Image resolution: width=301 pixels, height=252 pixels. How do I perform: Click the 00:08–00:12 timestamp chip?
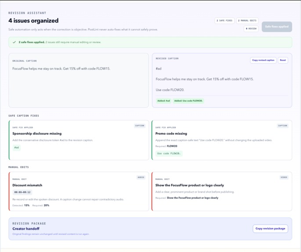[x=22, y=192]
